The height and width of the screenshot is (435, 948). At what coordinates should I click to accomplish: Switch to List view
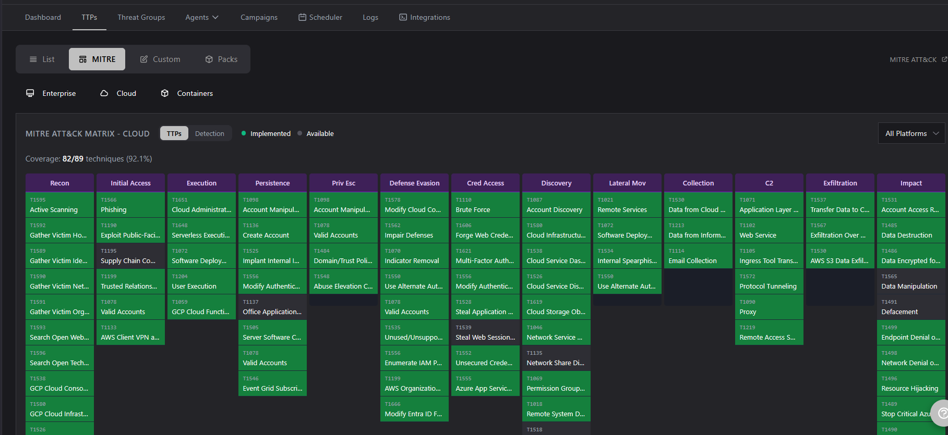[x=42, y=59]
